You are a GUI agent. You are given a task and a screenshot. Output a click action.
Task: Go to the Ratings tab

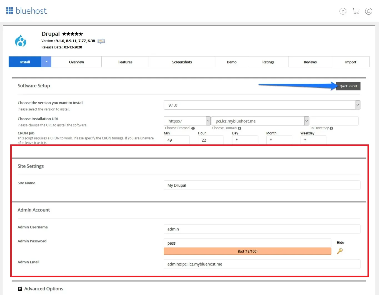pyautogui.click(x=268, y=62)
